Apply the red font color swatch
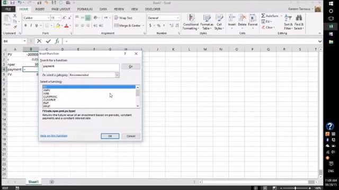 (66, 26)
